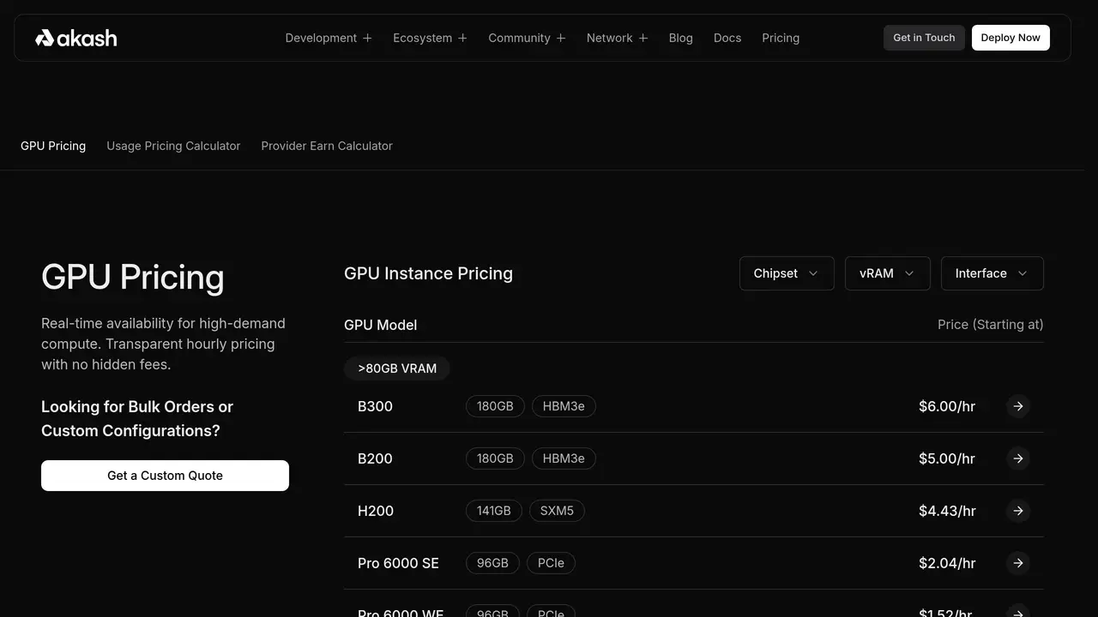1098x617 pixels.
Task: Click the 180GB tag on B200 row
Action: pyautogui.click(x=495, y=458)
